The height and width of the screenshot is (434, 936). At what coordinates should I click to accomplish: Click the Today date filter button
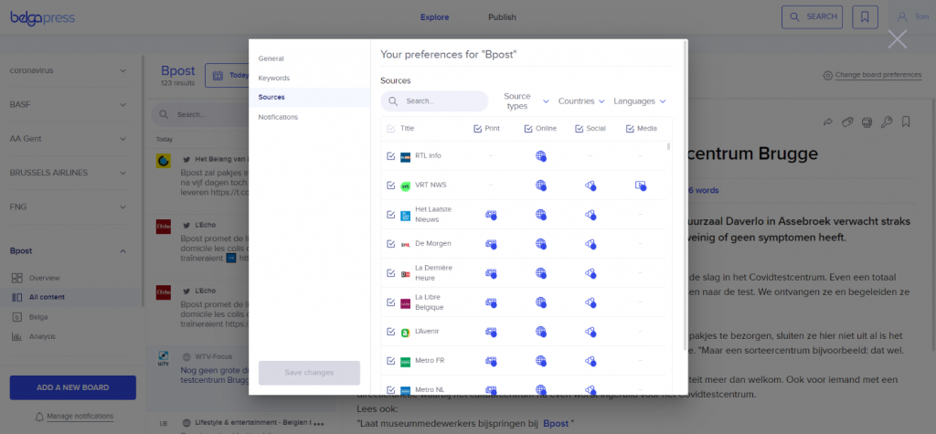[229, 76]
